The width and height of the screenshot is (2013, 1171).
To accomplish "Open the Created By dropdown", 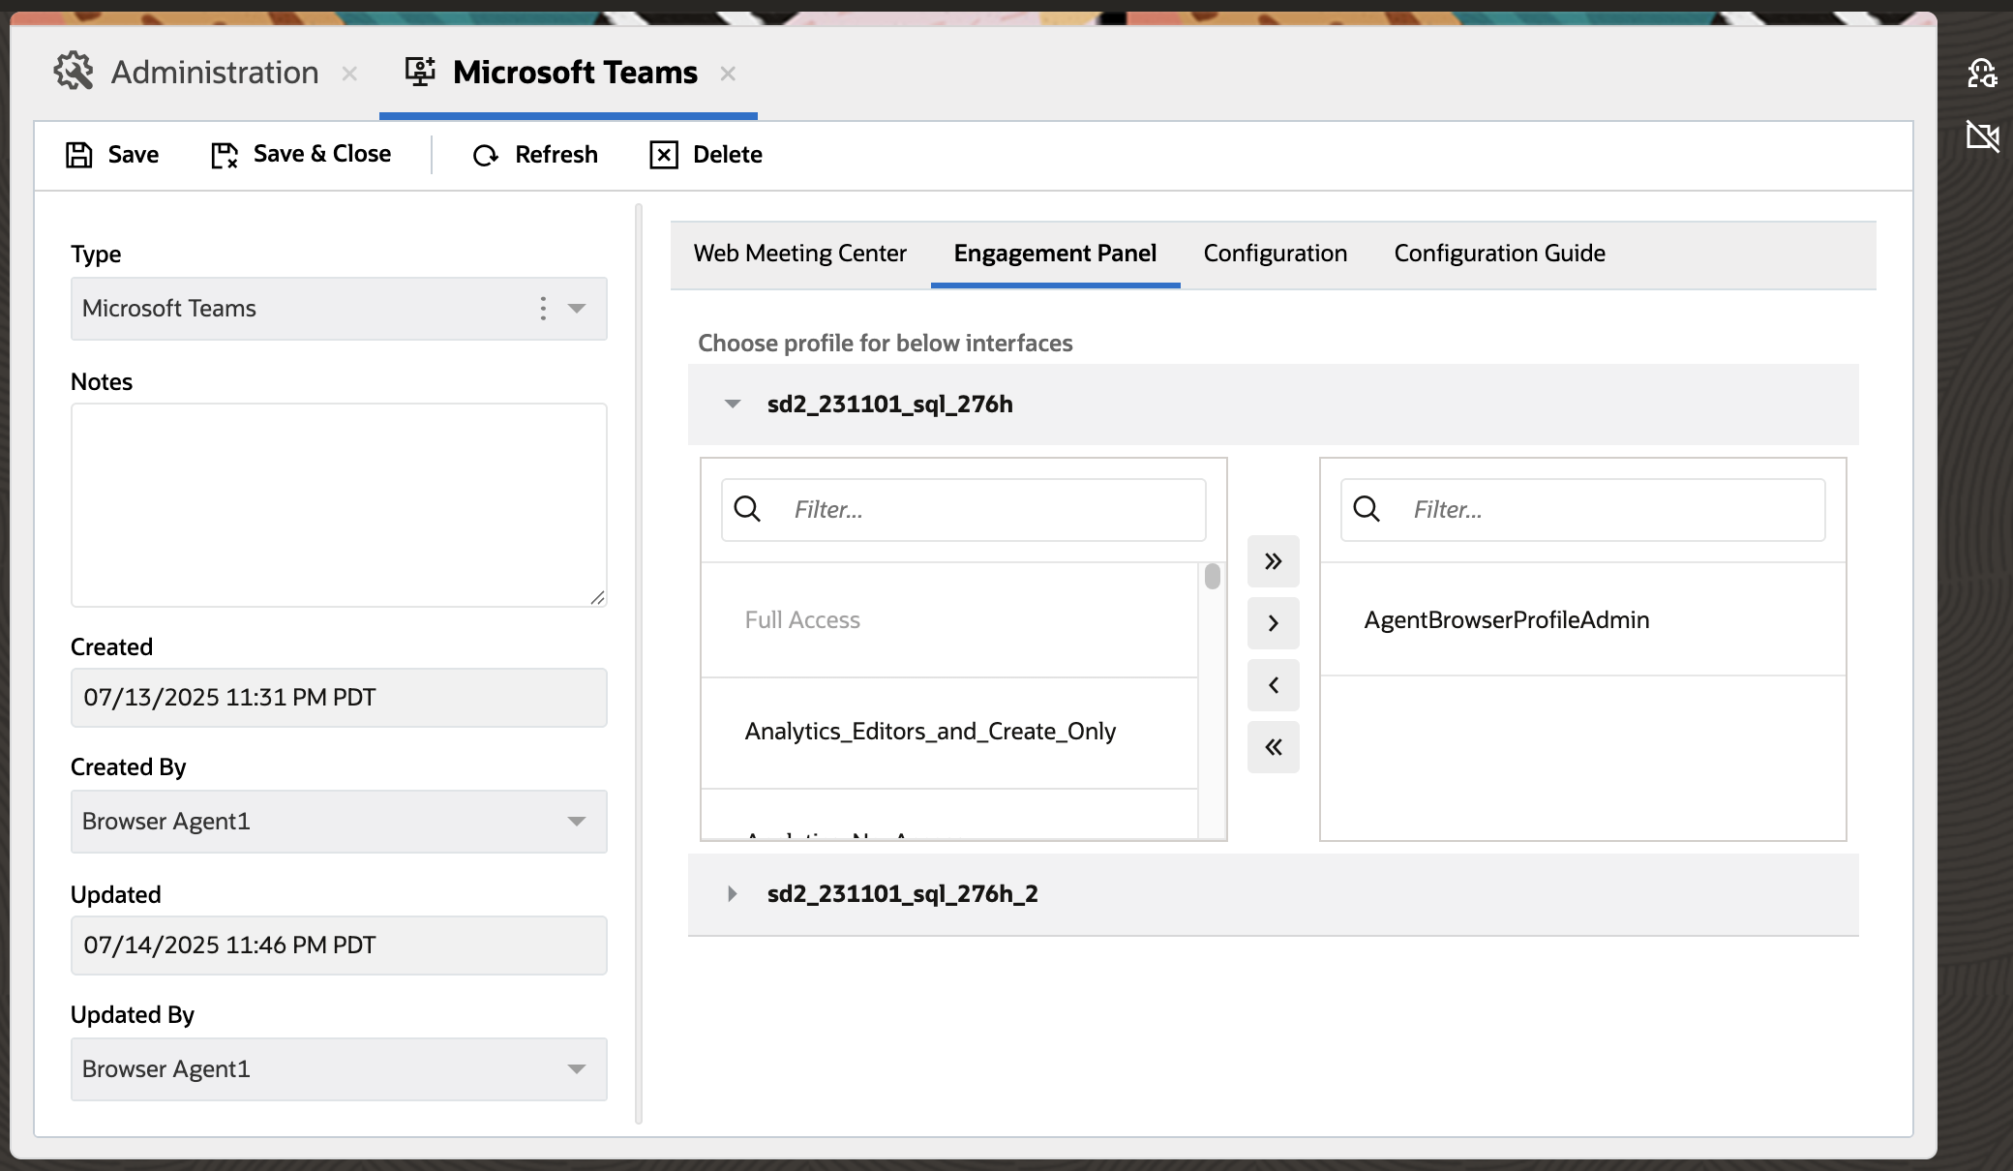I will [578, 822].
